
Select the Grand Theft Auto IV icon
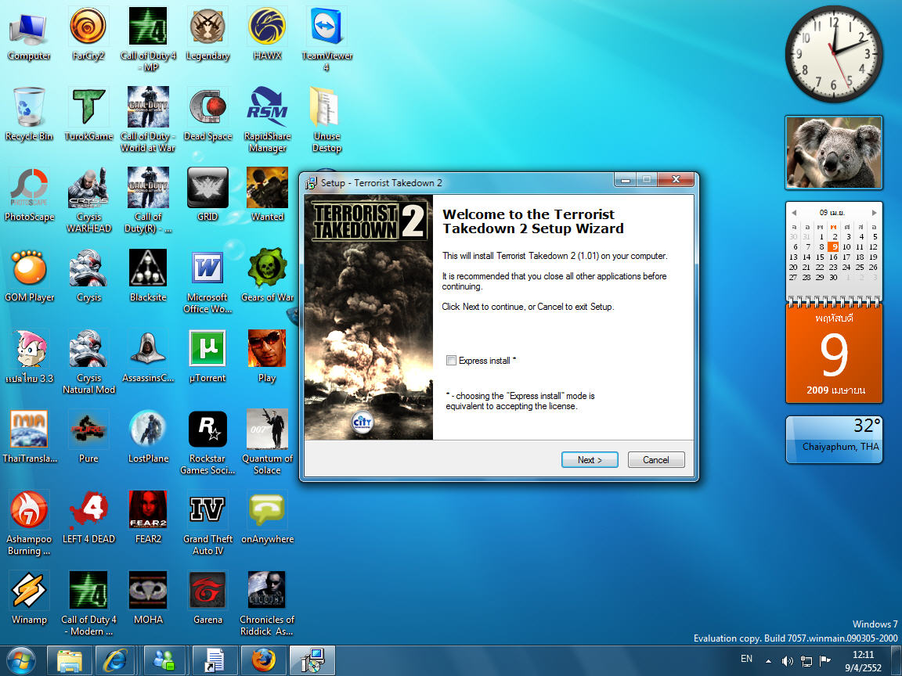coord(207,522)
